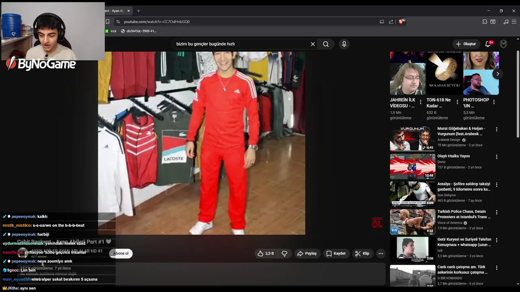Open options for TON-618 short
Screen dimensions: 520x292
coord(457,102)
